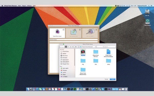Click the Wi-Fi menu bar icon
The width and height of the screenshot is (154, 96).
tap(129, 6)
